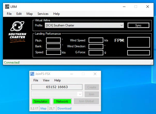156x114 pixels.
Task: Click the LRM window resize grip
Action: coord(152,63)
